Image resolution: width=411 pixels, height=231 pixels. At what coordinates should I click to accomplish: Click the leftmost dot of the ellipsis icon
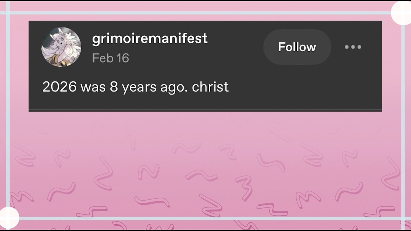pos(347,47)
